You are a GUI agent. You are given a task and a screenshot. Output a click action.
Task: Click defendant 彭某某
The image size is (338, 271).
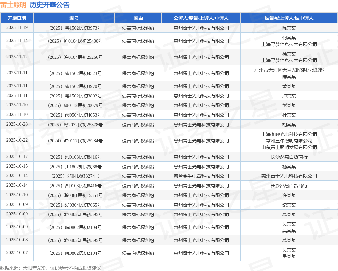coord(289,105)
